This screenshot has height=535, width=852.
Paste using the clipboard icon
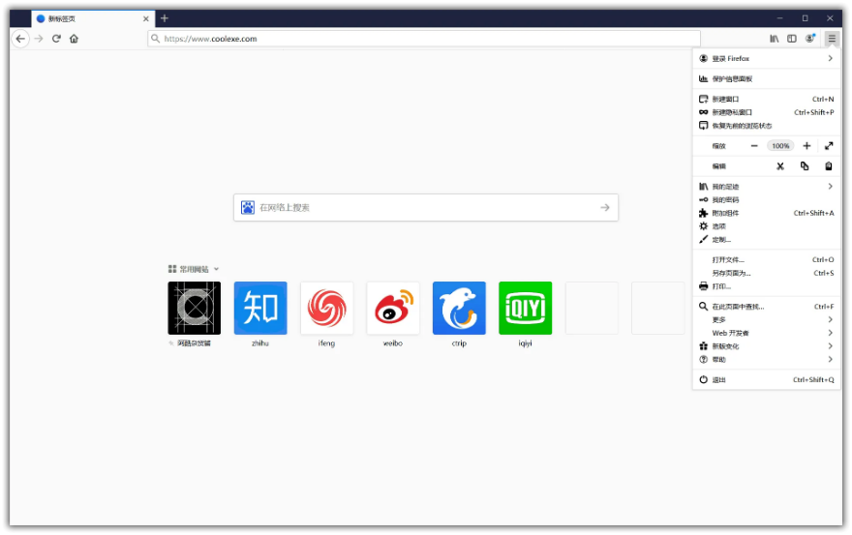pos(829,166)
